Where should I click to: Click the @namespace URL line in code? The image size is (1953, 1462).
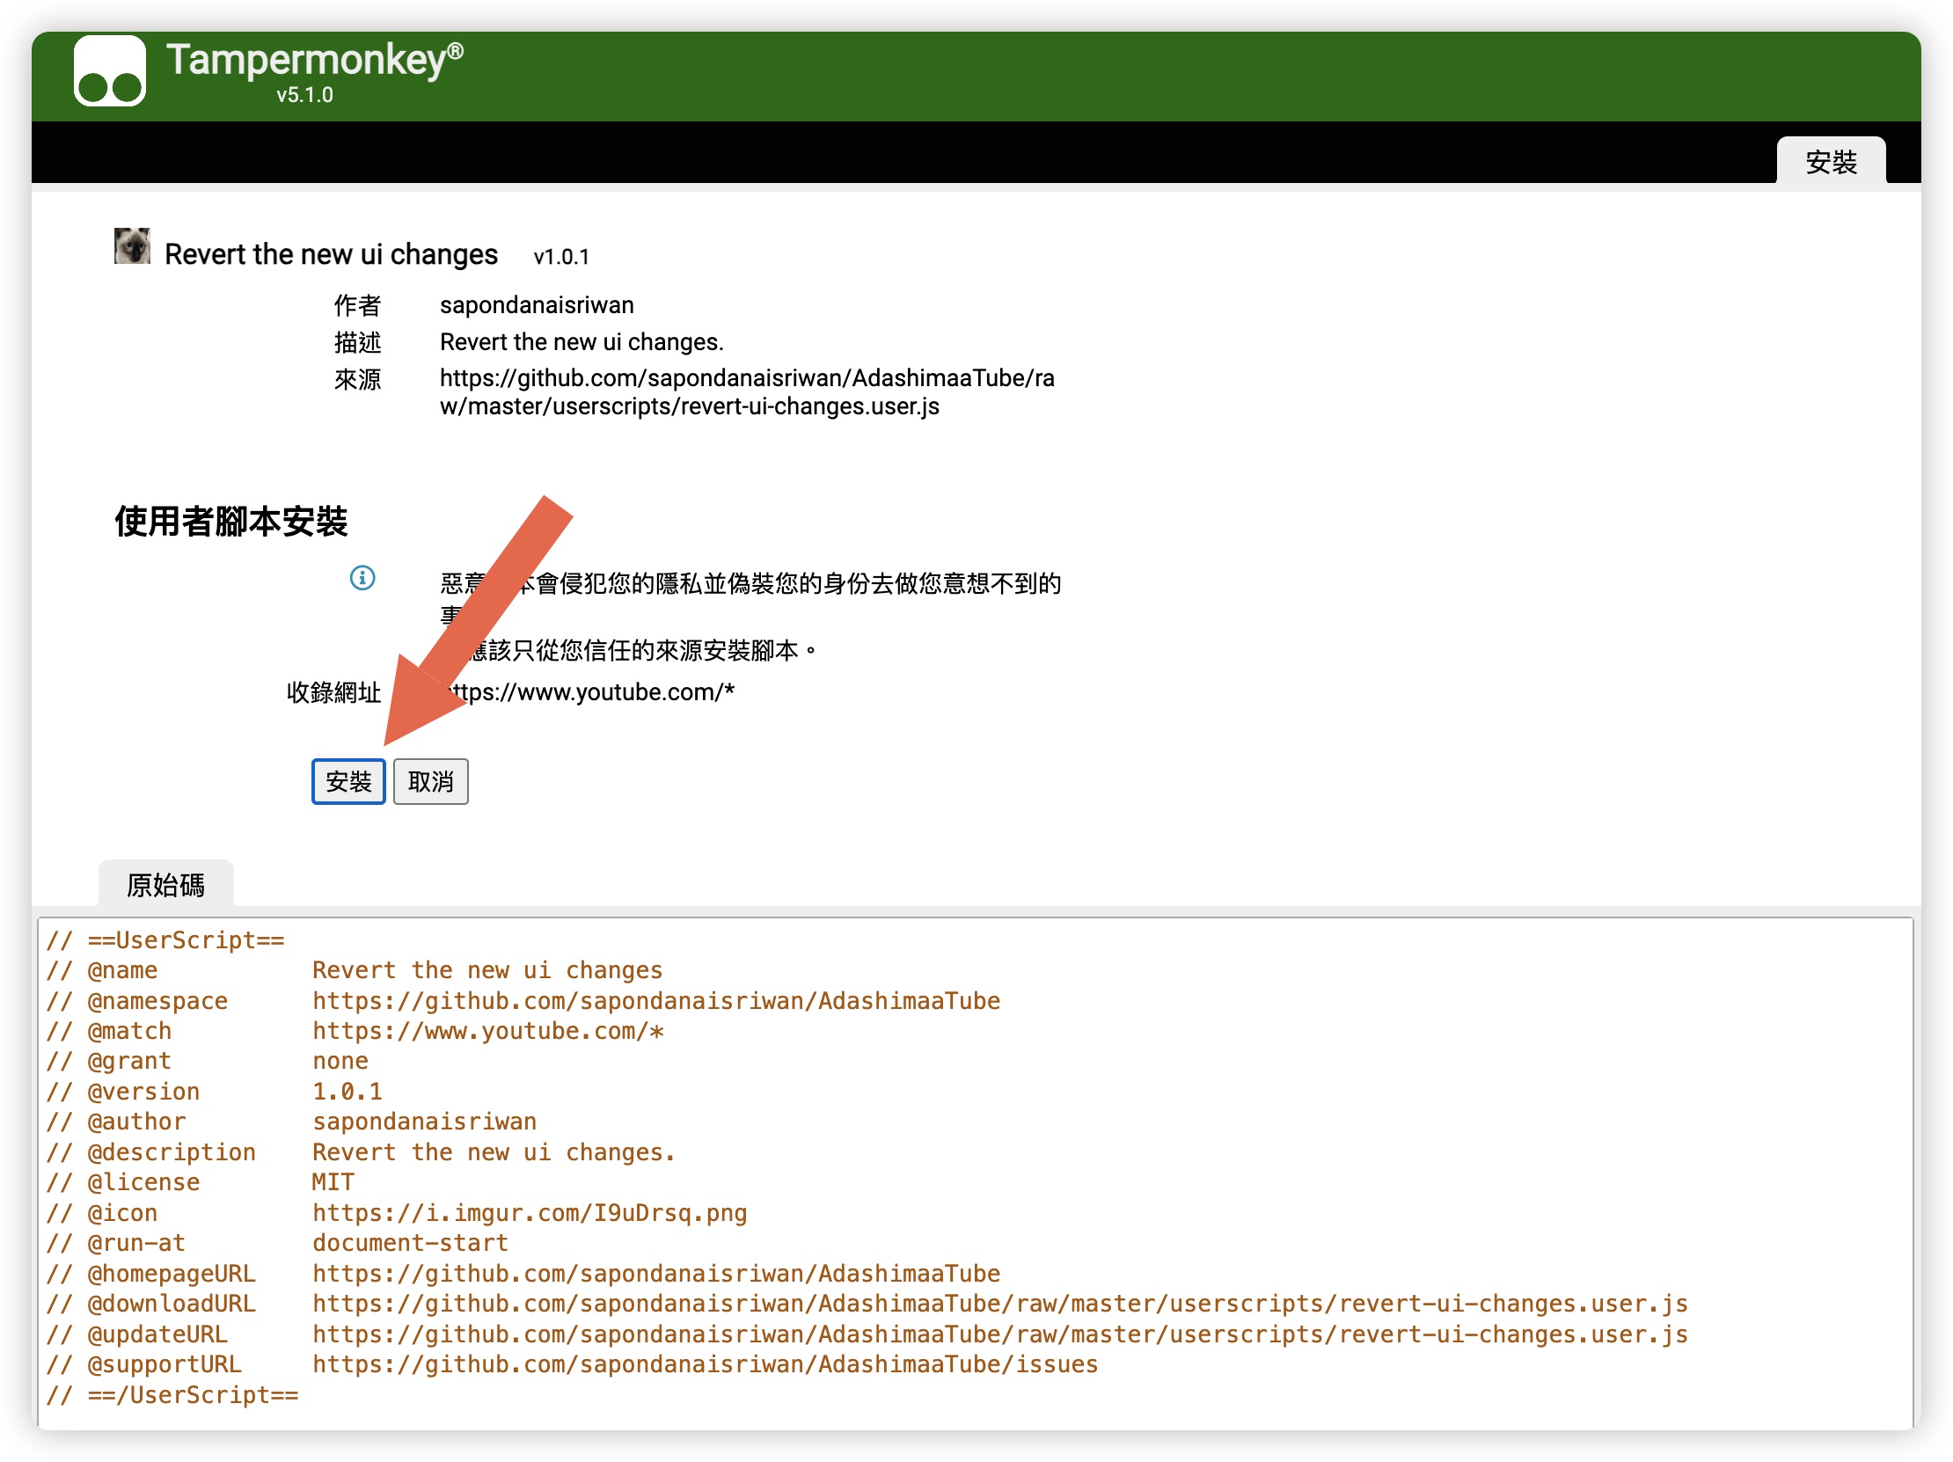click(x=523, y=1001)
